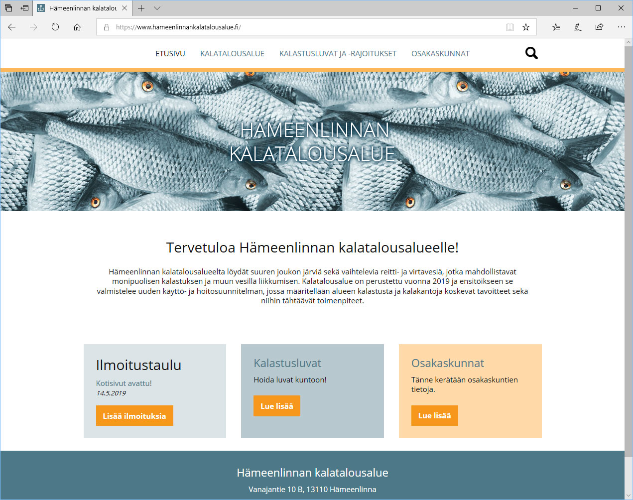Add page to favorites star icon
This screenshot has width=633, height=500.
point(526,27)
